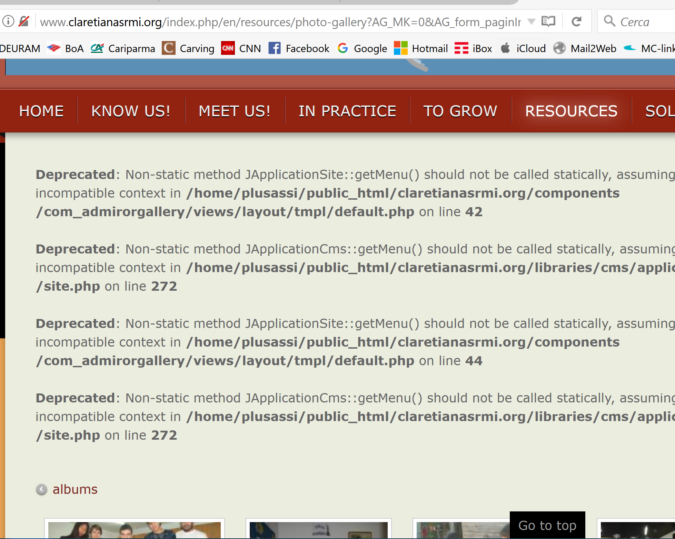Open the KNOW US! menu
Image resolution: width=675 pixels, height=539 pixels.
[x=131, y=111]
